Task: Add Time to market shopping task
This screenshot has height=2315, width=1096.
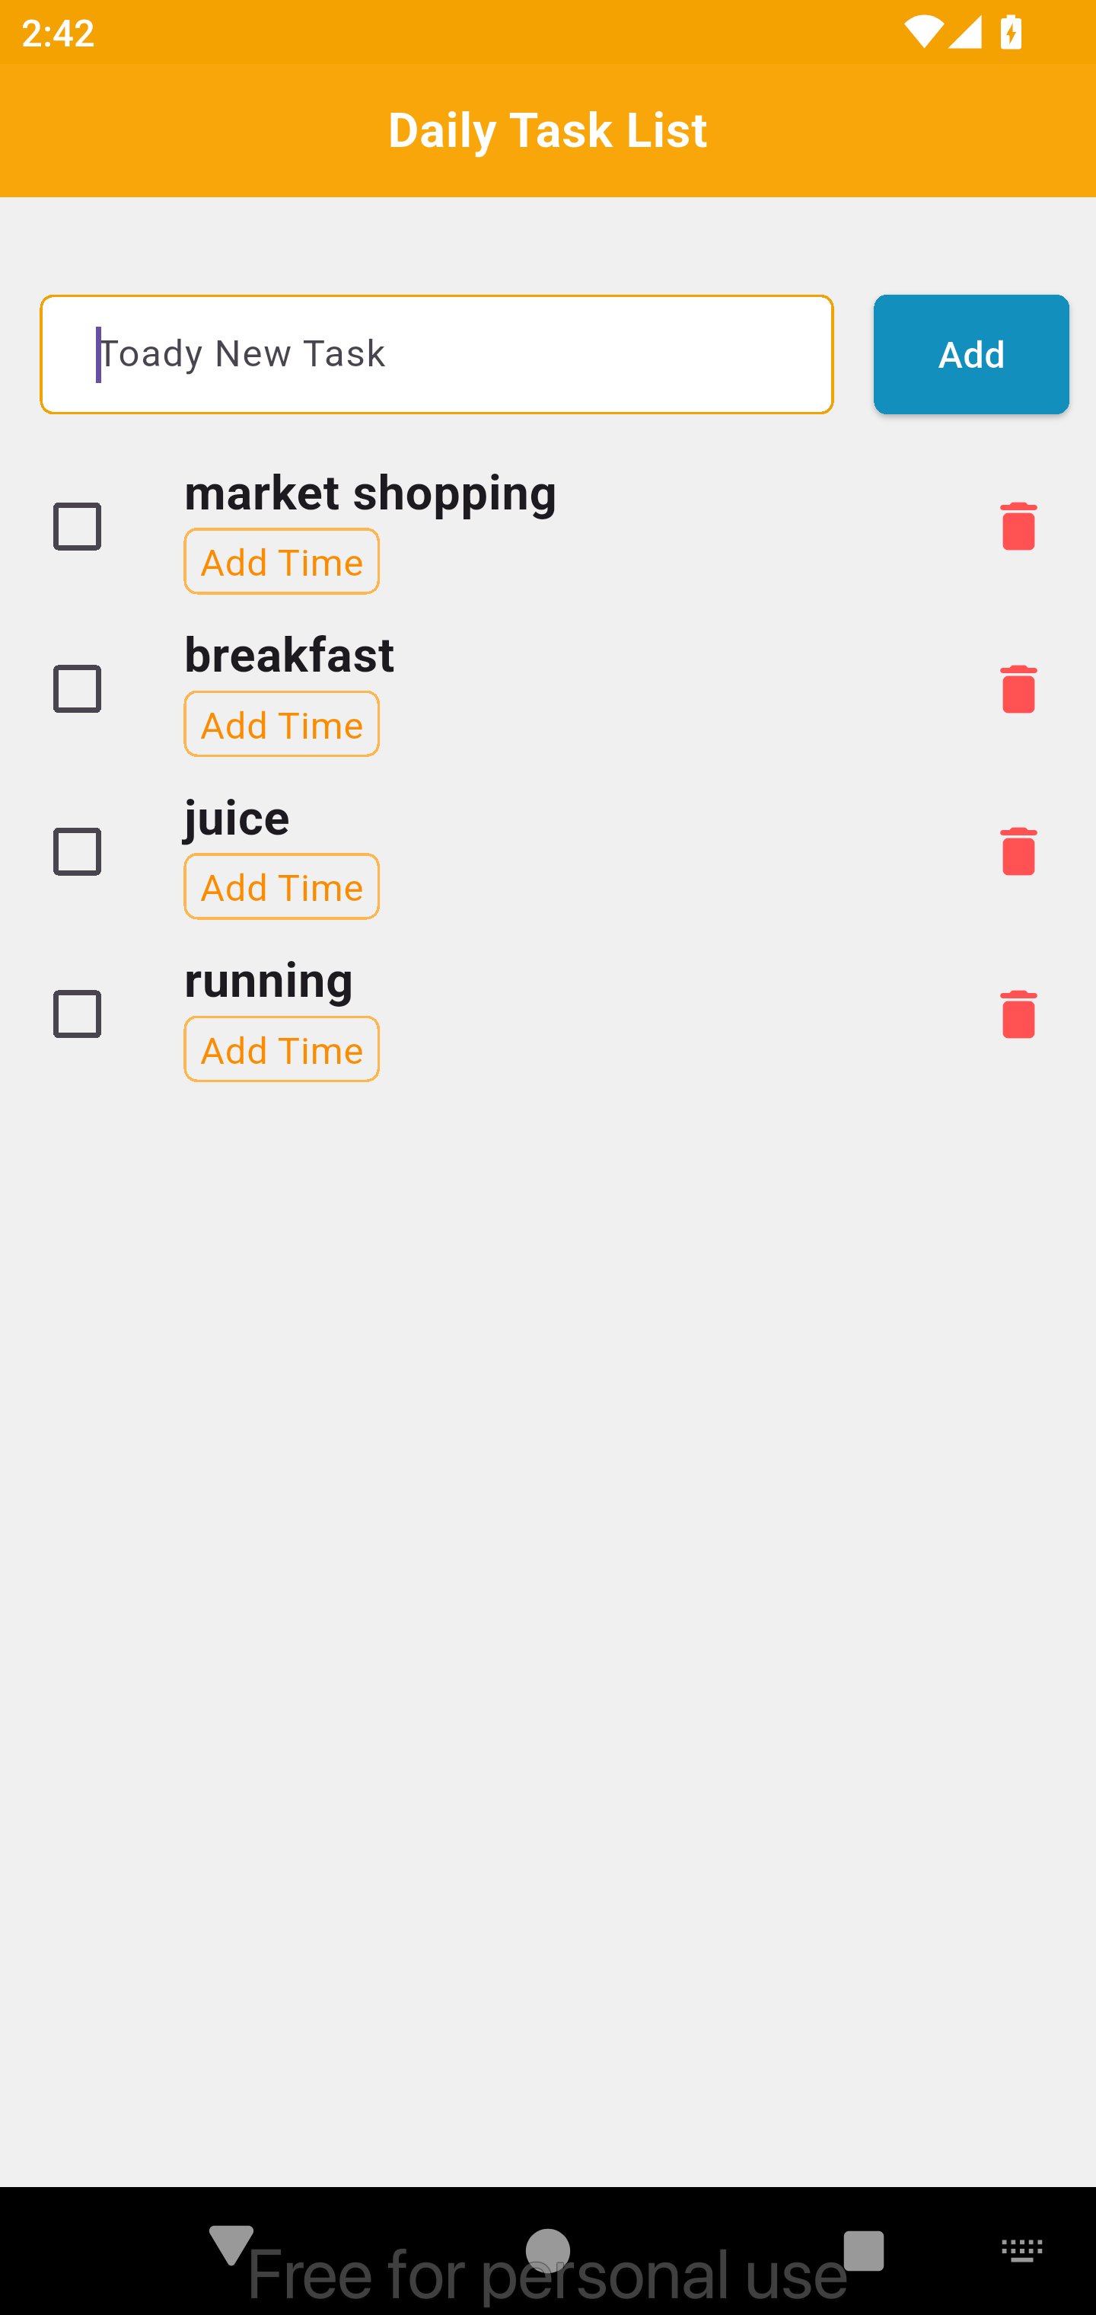Action: point(281,562)
